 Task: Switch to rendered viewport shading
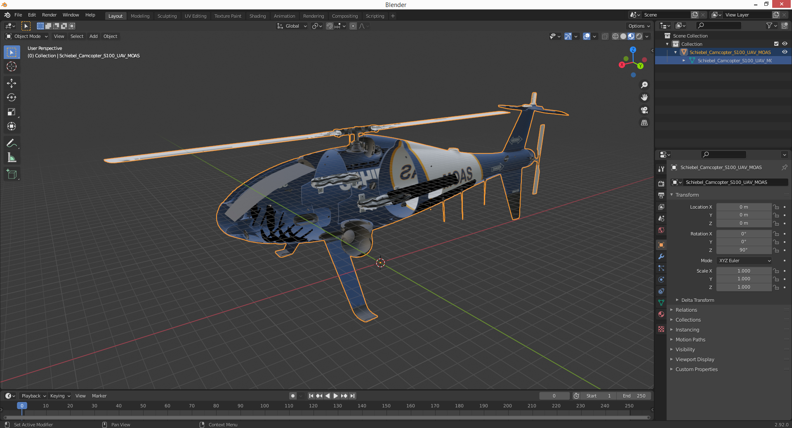coord(639,36)
